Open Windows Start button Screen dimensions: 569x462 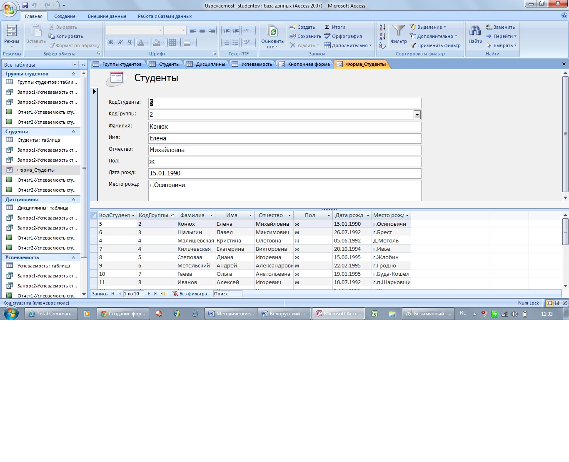point(11,314)
